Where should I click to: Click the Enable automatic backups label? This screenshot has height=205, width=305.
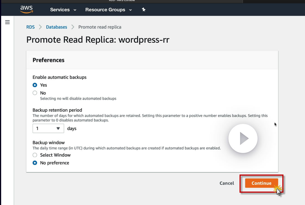[60, 77]
